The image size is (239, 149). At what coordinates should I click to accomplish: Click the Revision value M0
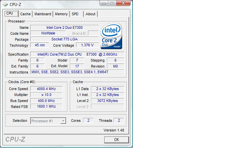(116, 66)
